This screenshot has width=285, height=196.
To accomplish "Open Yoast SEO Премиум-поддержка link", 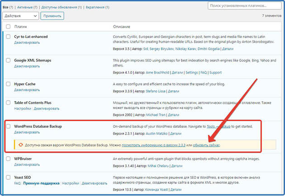I will point(41,183).
